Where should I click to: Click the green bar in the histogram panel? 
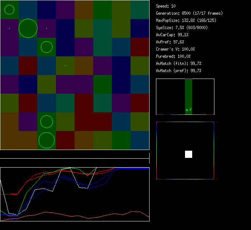coord(189,93)
